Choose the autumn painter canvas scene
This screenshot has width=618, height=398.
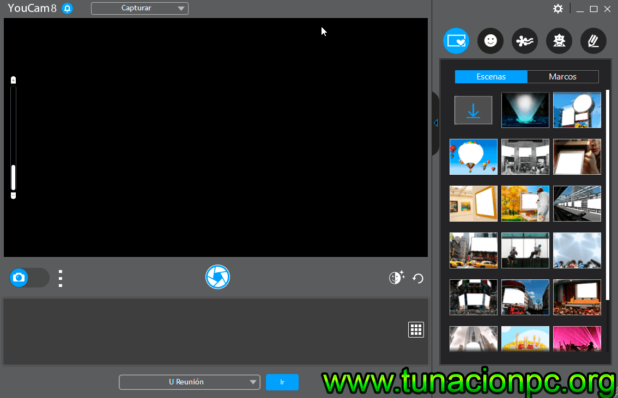[x=525, y=204]
